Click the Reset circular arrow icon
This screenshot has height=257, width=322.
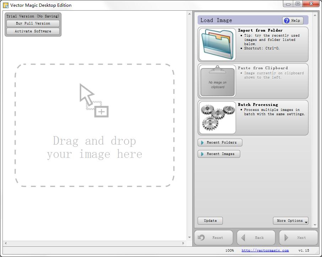click(201, 238)
